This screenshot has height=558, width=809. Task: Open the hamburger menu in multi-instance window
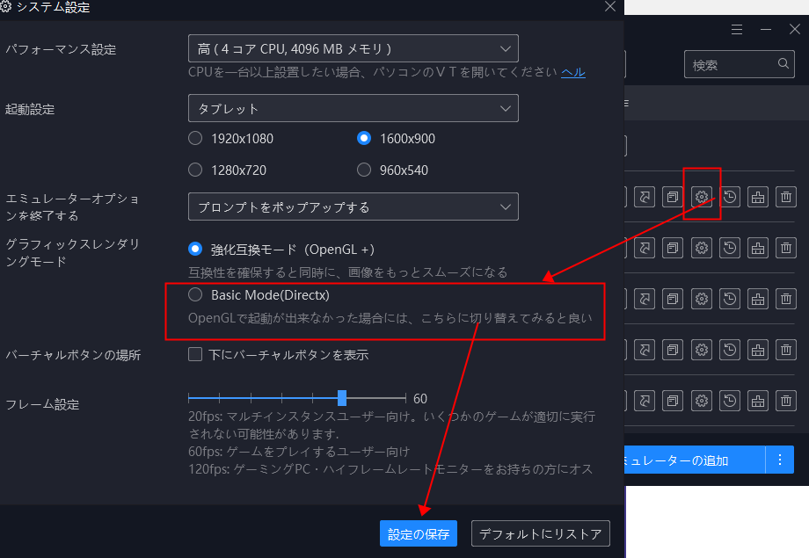(x=737, y=29)
